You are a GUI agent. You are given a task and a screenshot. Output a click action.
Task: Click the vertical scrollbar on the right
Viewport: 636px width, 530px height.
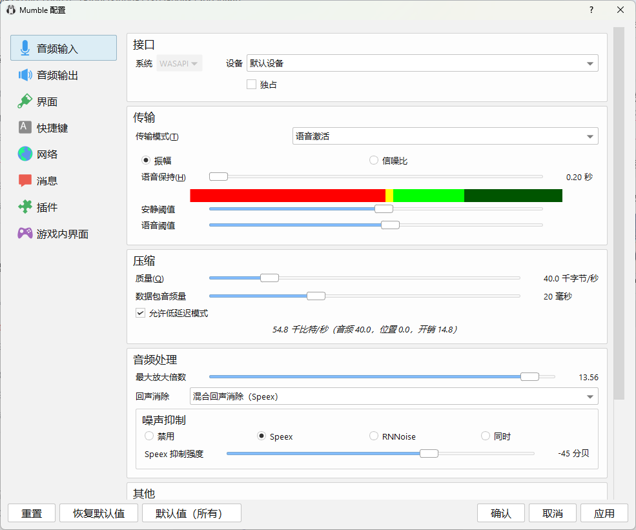[619, 213]
